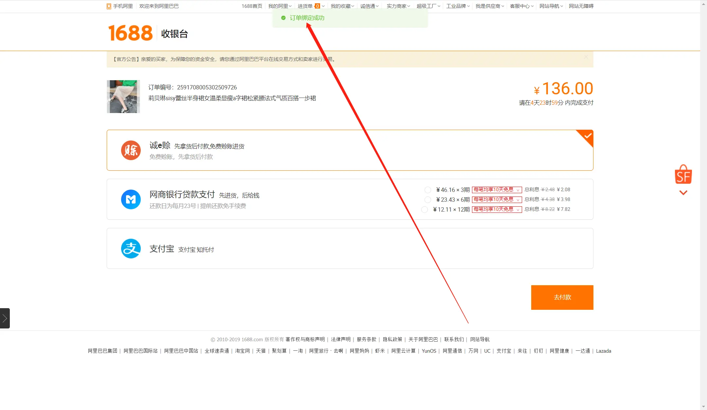Open the 进货单 dropdown menu
Viewport: 707px width, 410px height.
tap(311, 6)
